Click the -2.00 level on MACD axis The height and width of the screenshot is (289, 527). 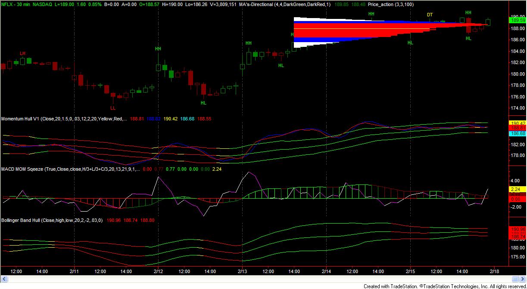tap(515, 207)
